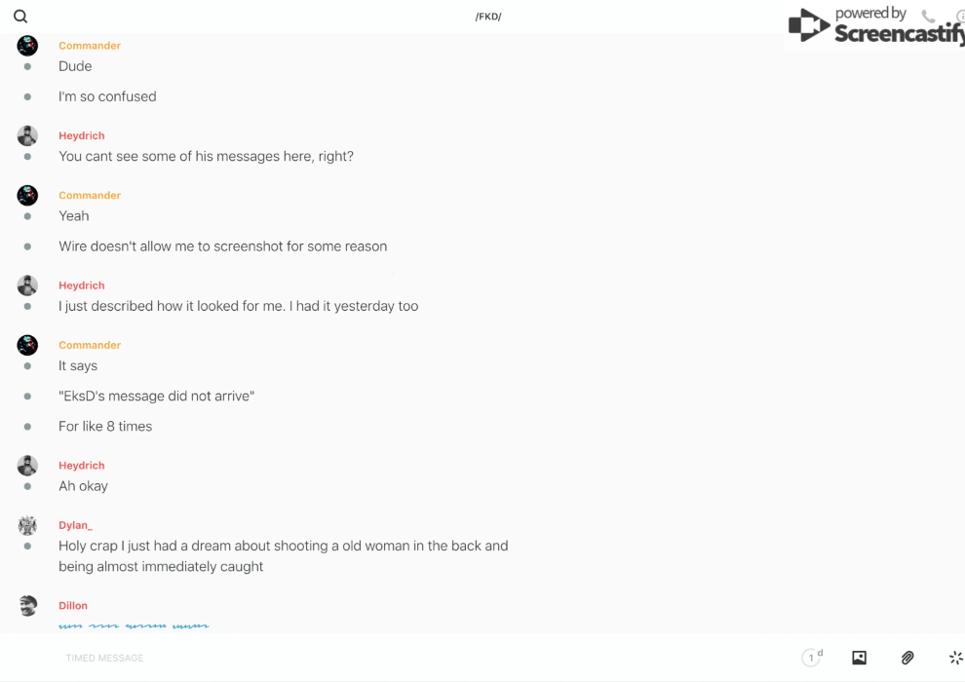This screenshot has height=682, width=965.
Task: Click the Screencastify logo watermark
Action: pyautogui.click(x=875, y=27)
